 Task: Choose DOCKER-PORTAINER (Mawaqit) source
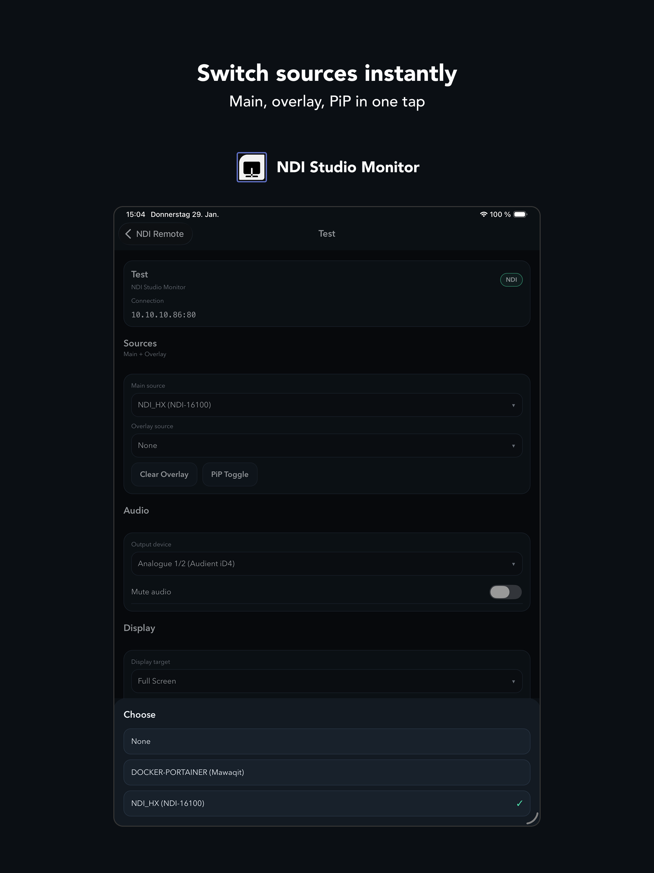(x=327, y=772)
